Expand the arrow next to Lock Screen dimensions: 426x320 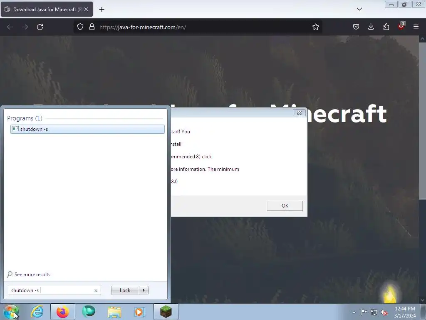(144, 290)
